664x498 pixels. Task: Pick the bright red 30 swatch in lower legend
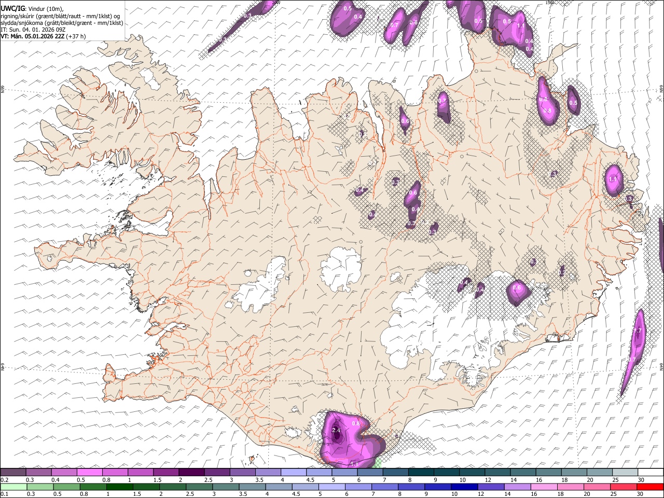649,487
